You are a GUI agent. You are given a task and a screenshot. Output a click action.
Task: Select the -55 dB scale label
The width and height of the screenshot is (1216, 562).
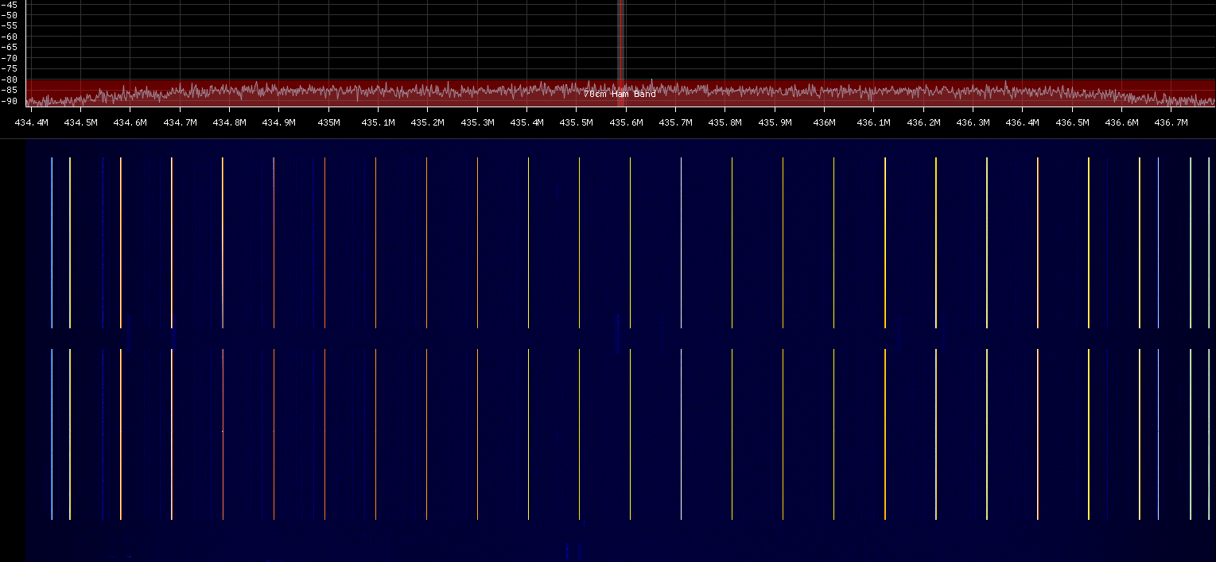coord(10,25)
